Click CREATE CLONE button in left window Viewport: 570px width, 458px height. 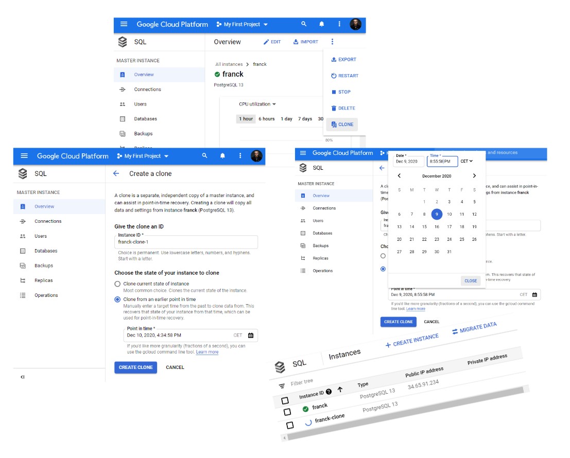[135, 367]
